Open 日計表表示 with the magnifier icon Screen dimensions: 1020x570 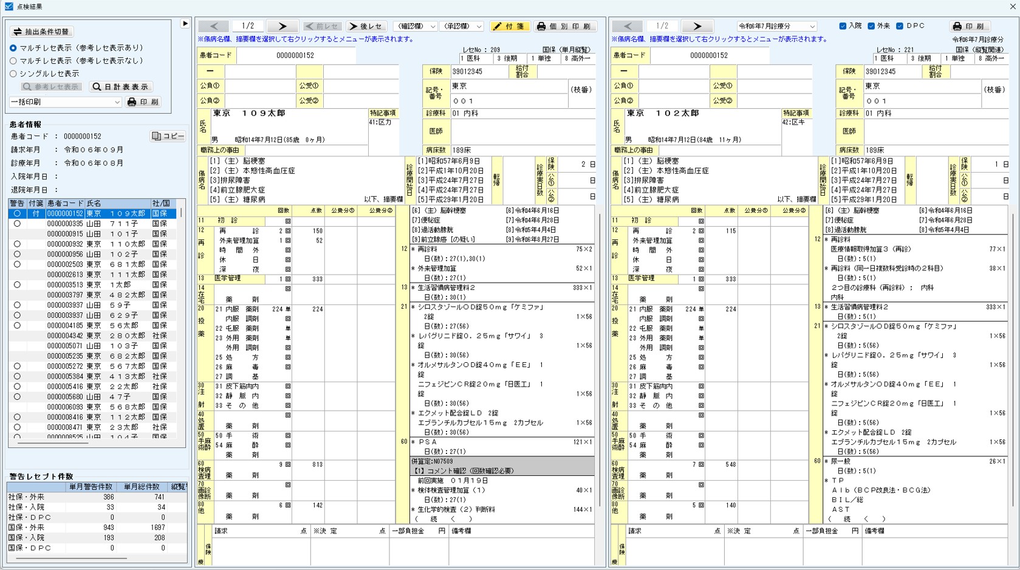[120, 87]
